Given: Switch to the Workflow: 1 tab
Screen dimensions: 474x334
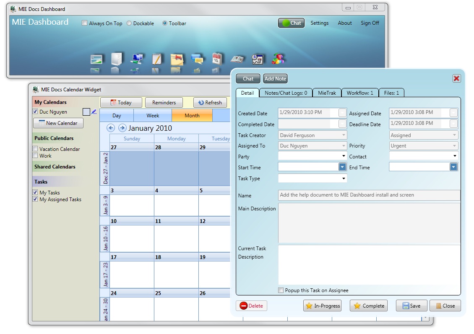Looking at the screenshot, I should 360,93.
